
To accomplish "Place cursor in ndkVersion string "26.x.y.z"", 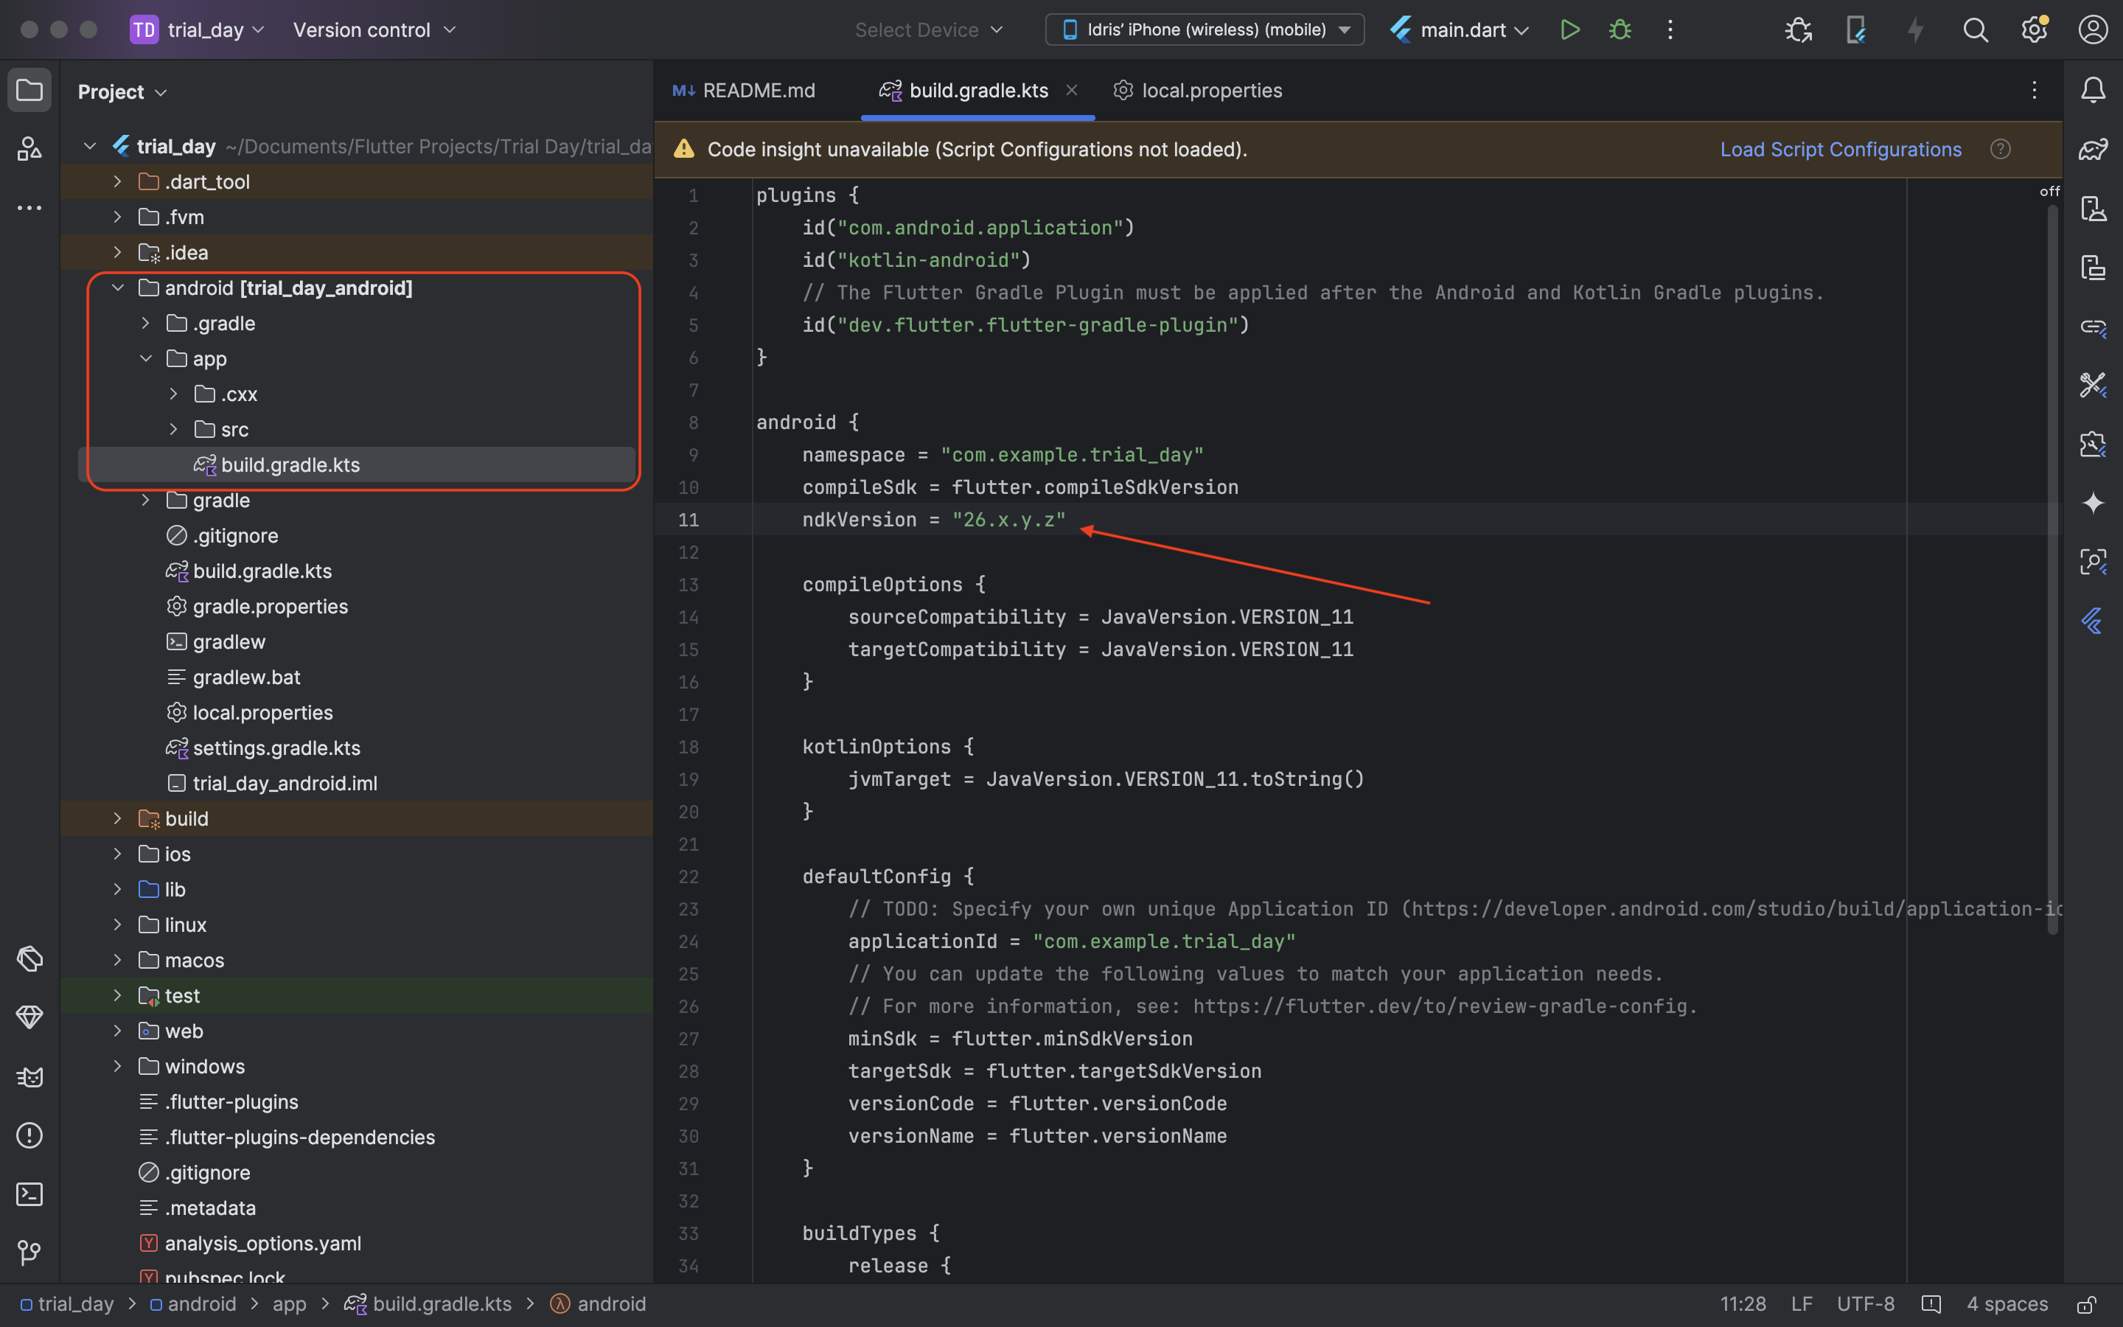I will point(1009,520).
